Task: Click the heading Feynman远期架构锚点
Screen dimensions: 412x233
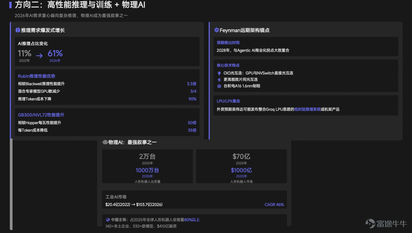Action: (x=245, y=30)
